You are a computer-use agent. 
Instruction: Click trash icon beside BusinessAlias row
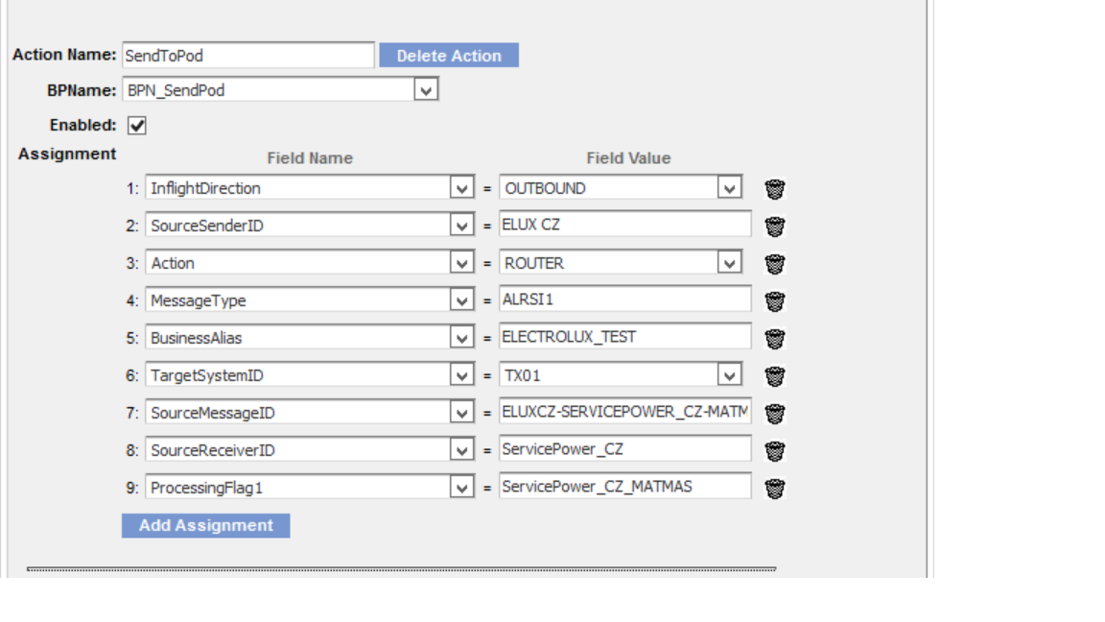pos(775,339)
